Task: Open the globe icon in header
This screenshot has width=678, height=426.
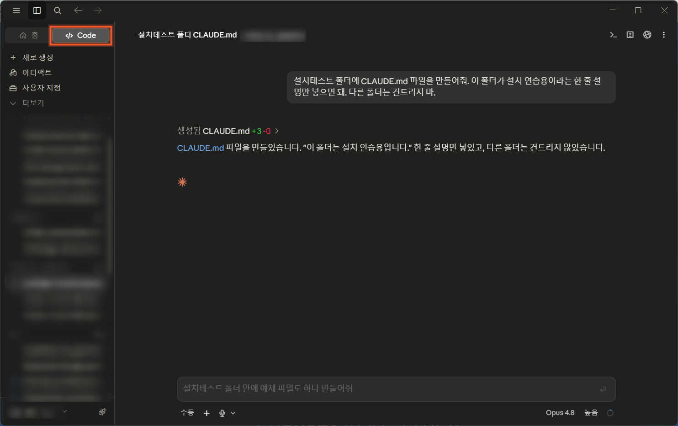Action: (647, 35)
